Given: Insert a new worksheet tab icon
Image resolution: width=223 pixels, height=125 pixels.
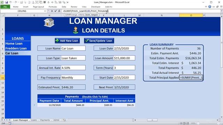Looking at the screenshot, I should coord(64,120).
